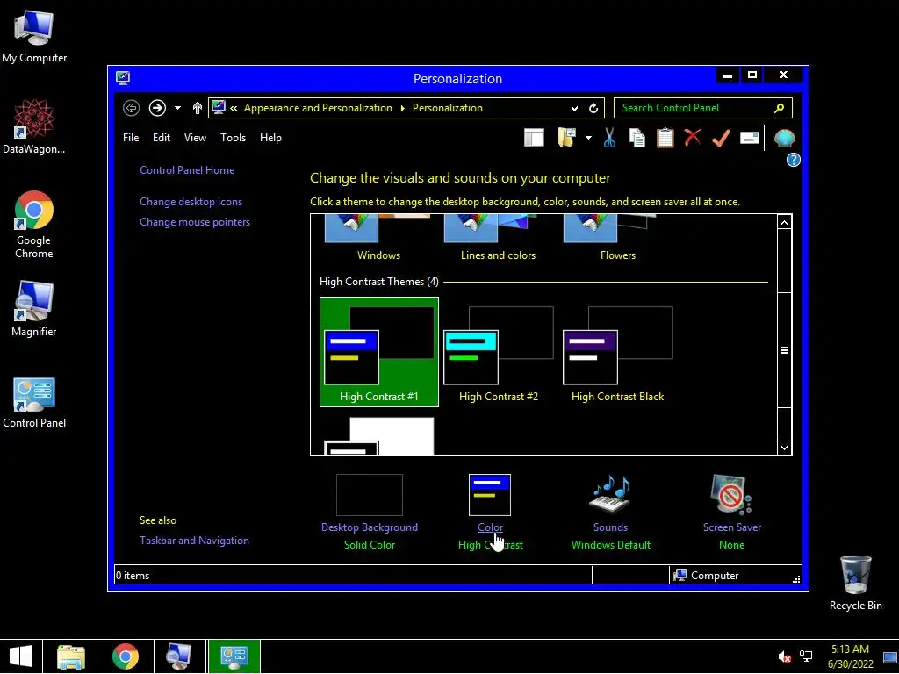
Task: Click the search magnifier icon
Action: (779, 108)
